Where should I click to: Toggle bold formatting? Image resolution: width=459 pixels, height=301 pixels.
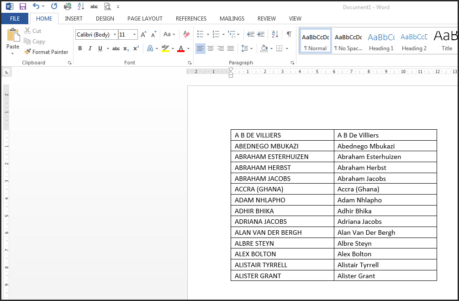pyautogui.click(x=80, y=48)
